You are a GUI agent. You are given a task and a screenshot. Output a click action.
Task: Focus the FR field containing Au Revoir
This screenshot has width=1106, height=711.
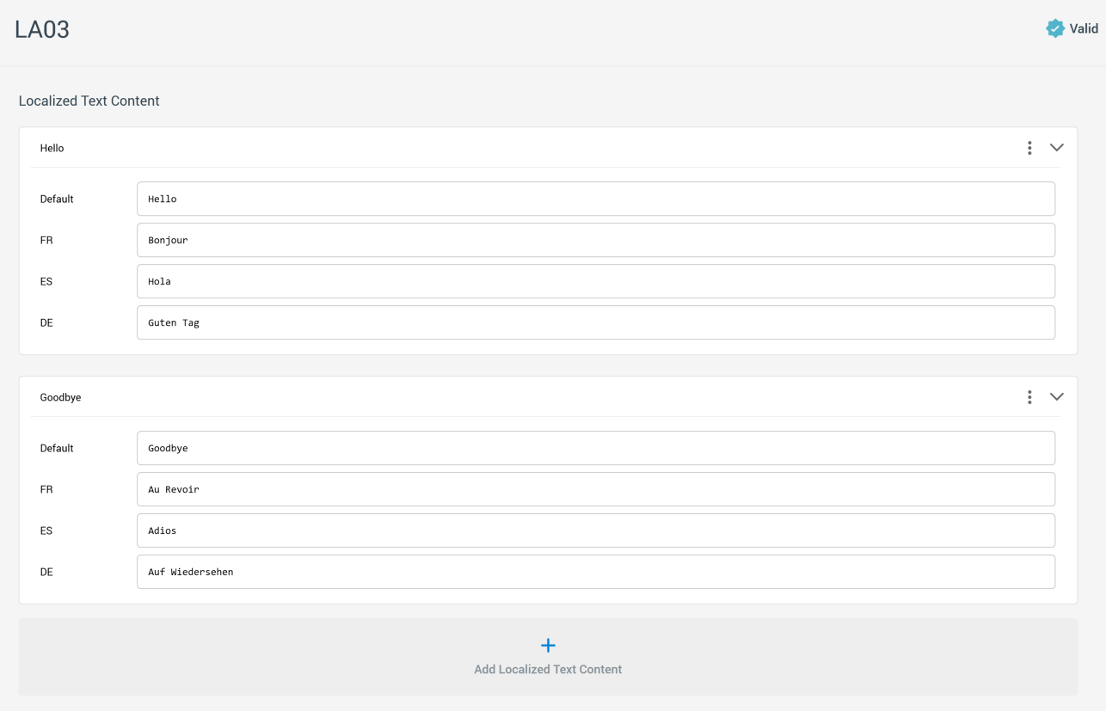pyautogui.click(x=595, y=489)
